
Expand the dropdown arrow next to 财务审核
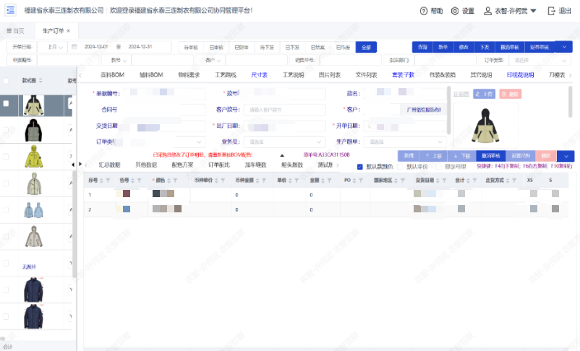(x=564, y=46)
